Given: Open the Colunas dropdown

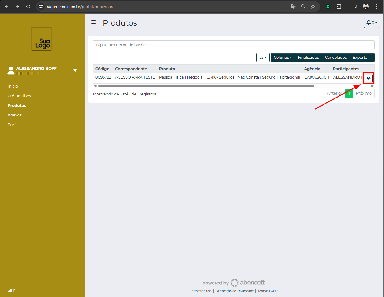Looking at the screenshot, I should pyautogui.click(x=282, y=57).
